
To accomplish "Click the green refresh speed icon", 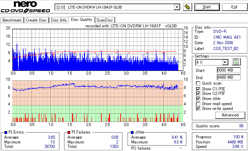I will coord(236,62).
